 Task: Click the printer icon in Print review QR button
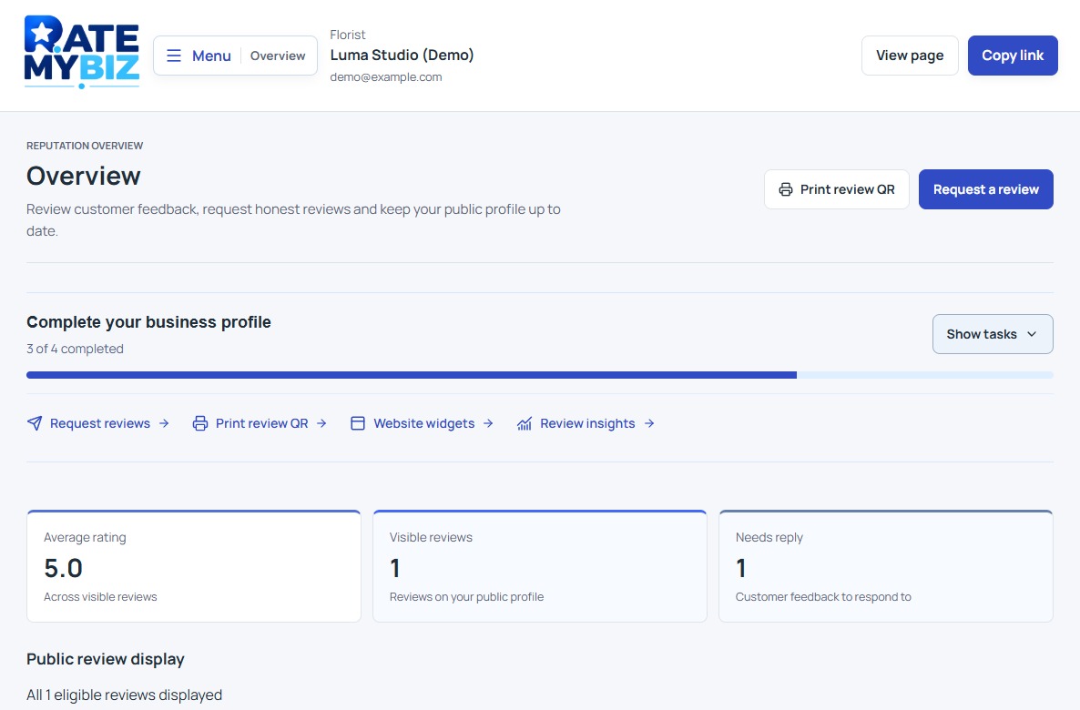click(x=785, y=189)
